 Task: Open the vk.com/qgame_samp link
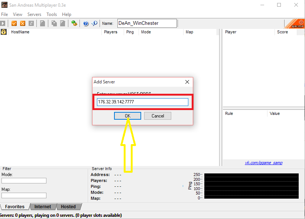263,163
